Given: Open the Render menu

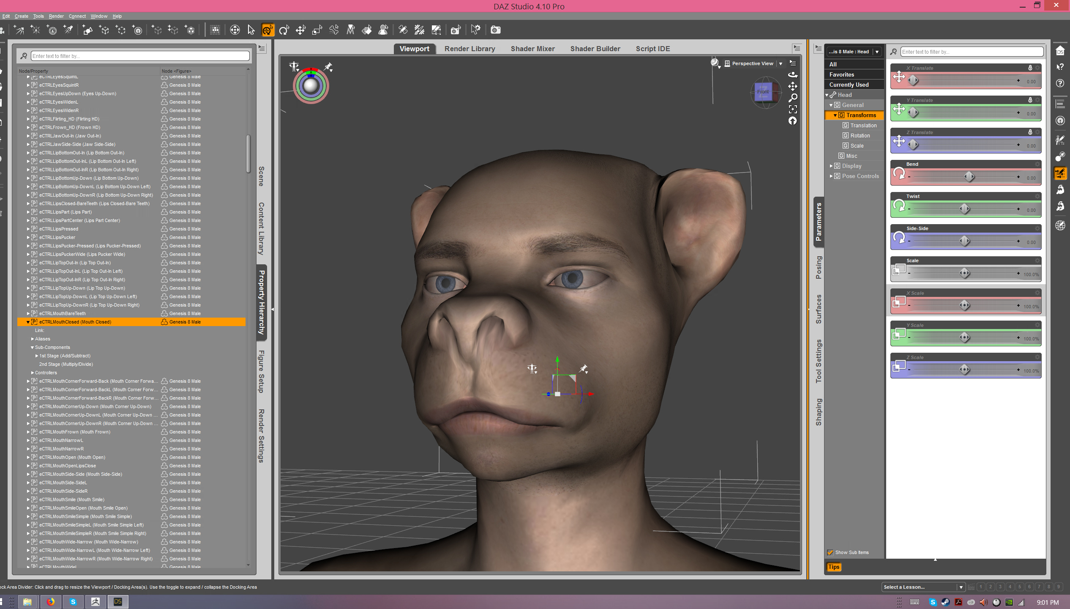Looking at the screenshot, I should [x=56, y=16].
